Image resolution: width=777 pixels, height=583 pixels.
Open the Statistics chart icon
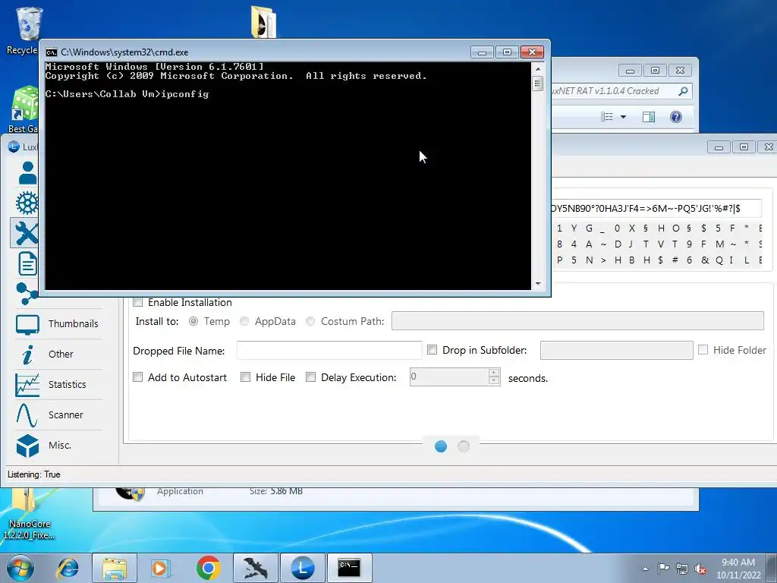point(27,385)
